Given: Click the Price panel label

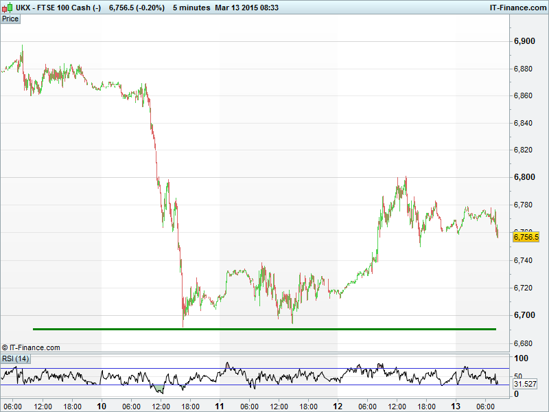Looking at the screenshot, I should pyautogui.click(x=10, y=19).
